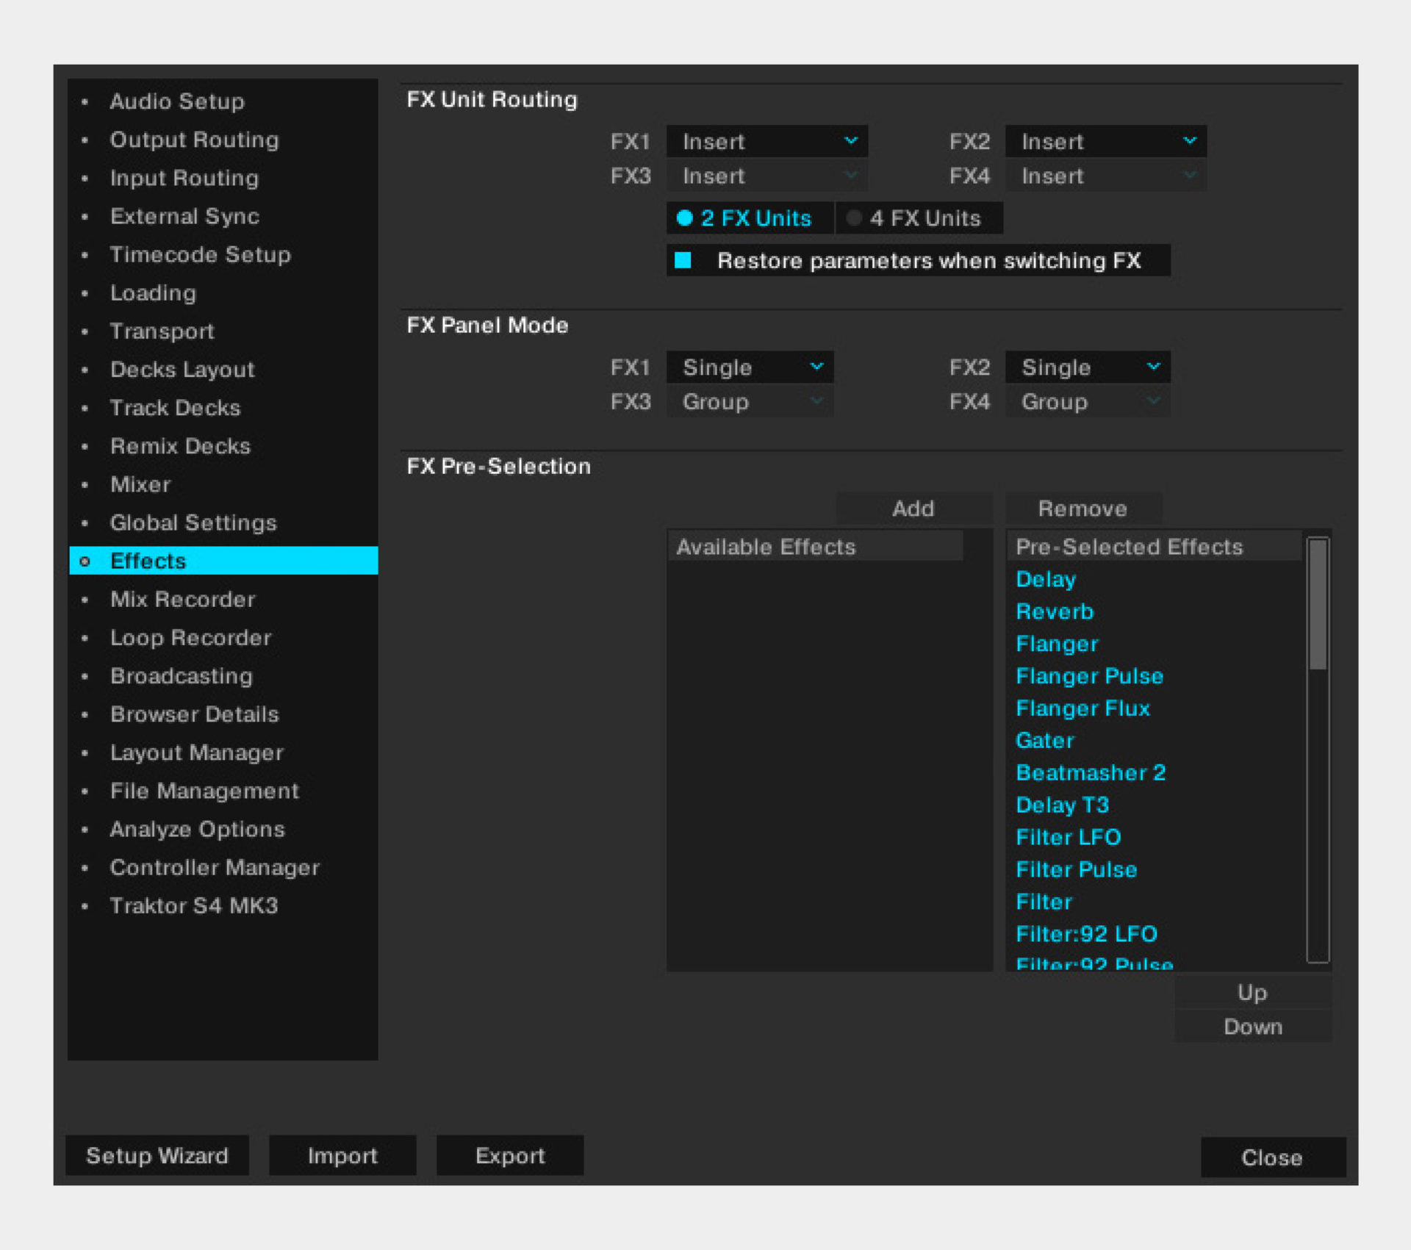
Task: Switch to Audio Setup settings
Action: (176, 101)
